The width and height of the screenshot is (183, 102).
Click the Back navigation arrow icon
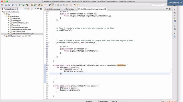[x=78, y=5]
